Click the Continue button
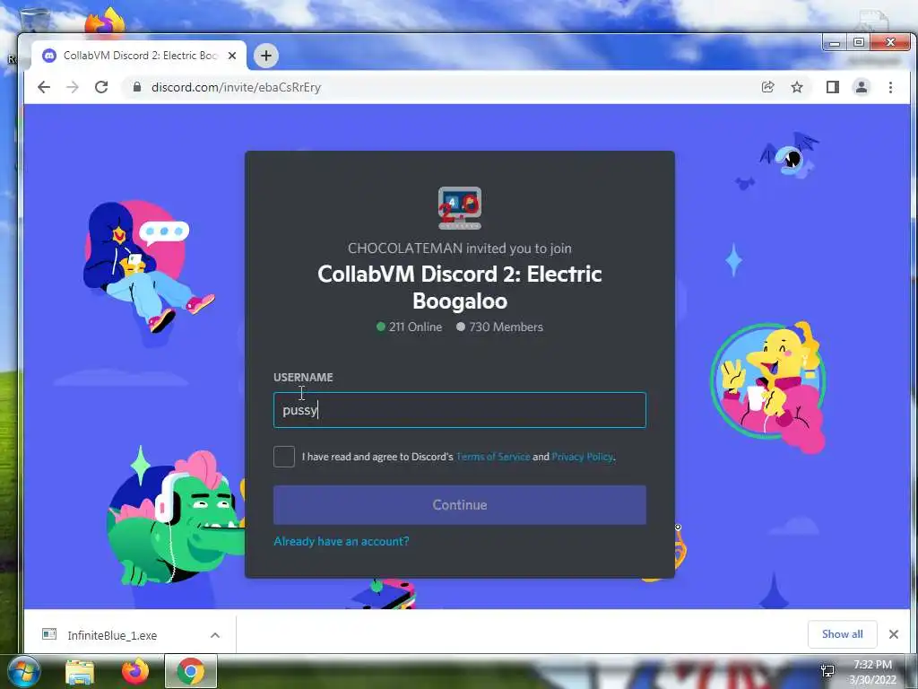This screenshot has width=918, height=689. pos(460,505)
